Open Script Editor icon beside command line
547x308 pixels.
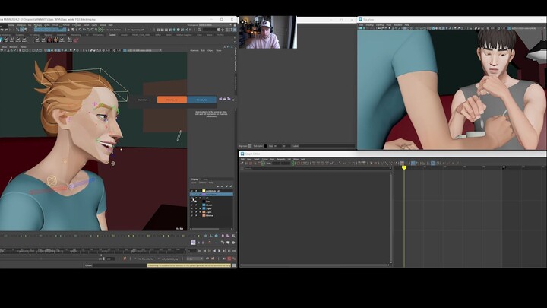(234, 265)
